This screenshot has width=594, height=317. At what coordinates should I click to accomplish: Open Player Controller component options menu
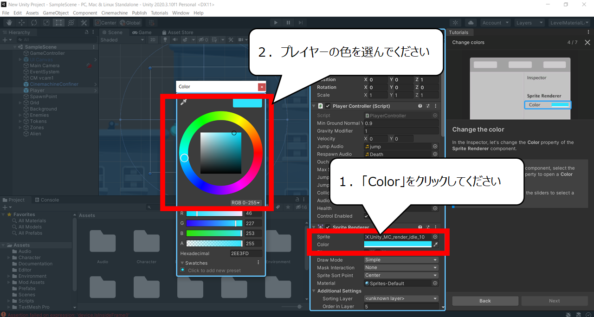click(x=435, y=106)
